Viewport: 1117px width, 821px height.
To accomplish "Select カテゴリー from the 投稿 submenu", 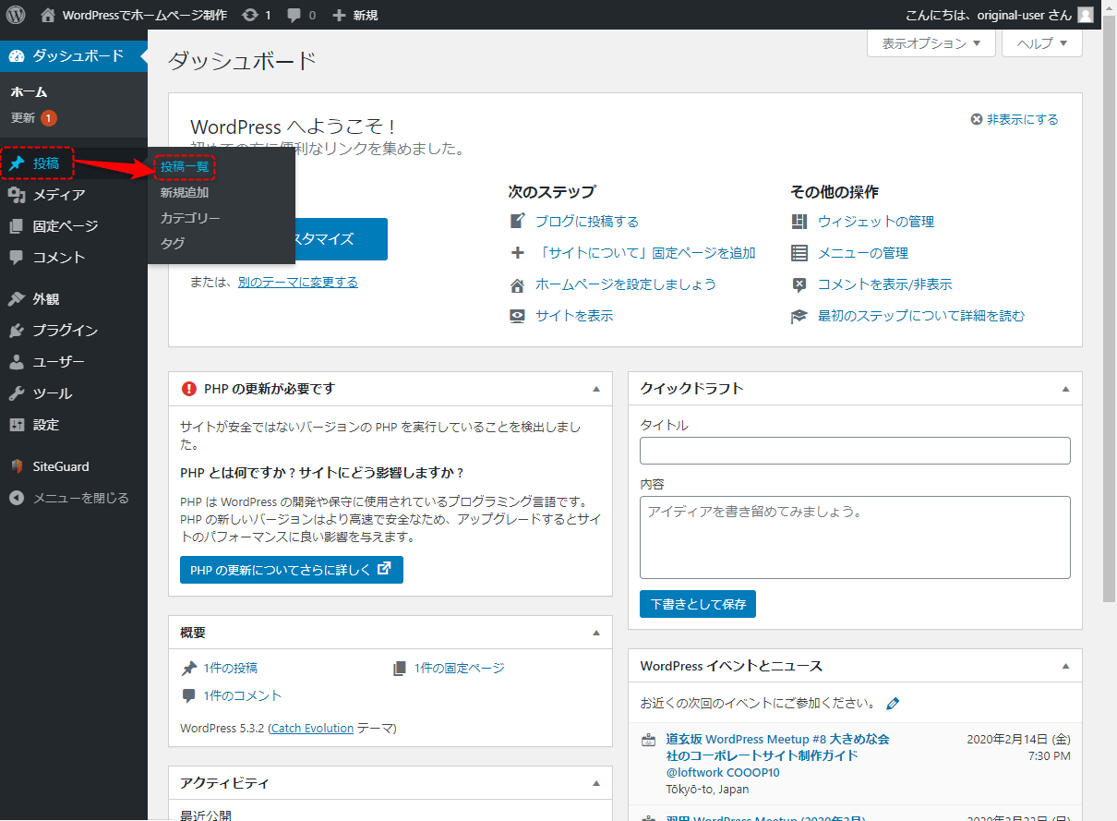I will tap(190, 219).
